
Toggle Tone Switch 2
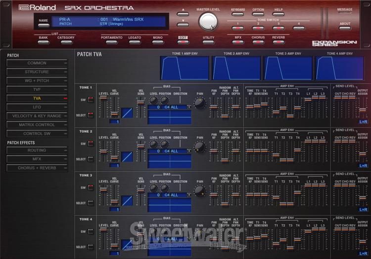258,28
